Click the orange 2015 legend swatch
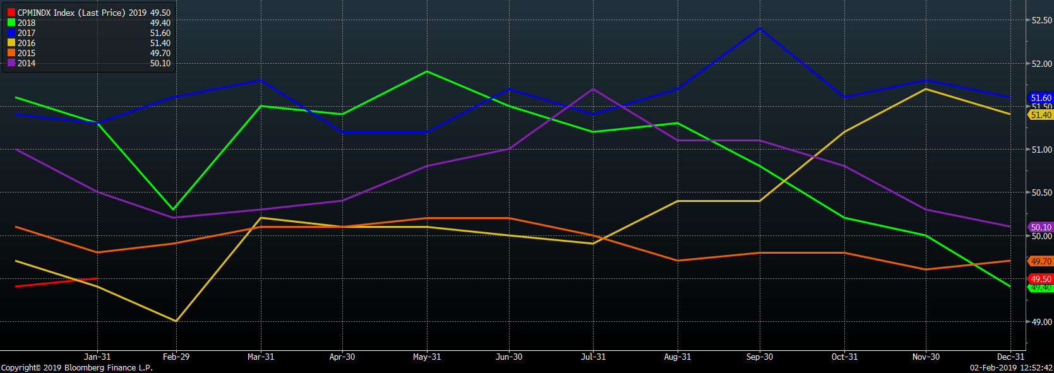1054x373 pixels. (11, 53)
